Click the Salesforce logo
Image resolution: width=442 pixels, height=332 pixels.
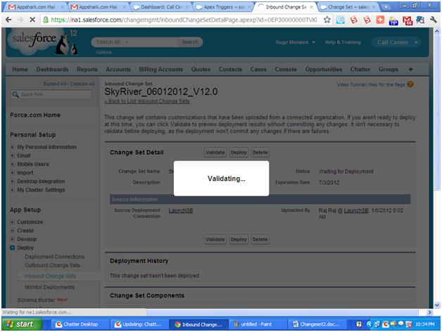42,41
